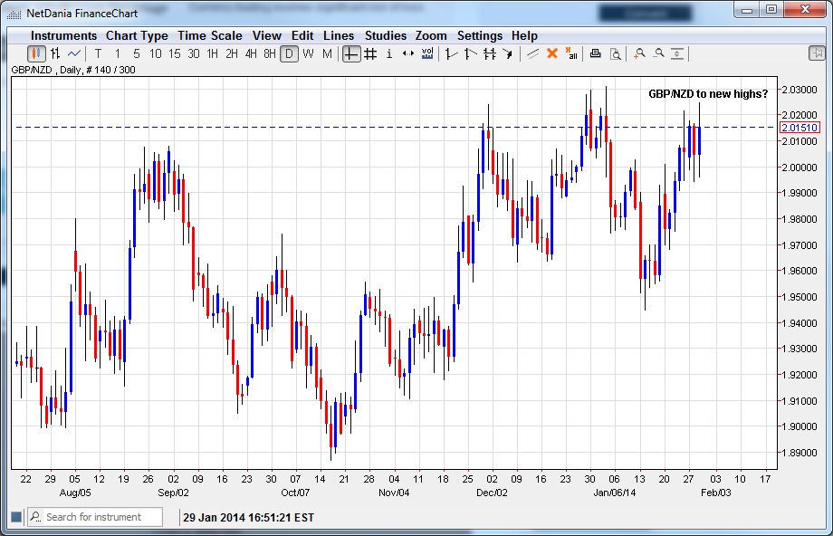
Task: Toggle the volume (vol) study icon
Action: (x=427, y=53)
